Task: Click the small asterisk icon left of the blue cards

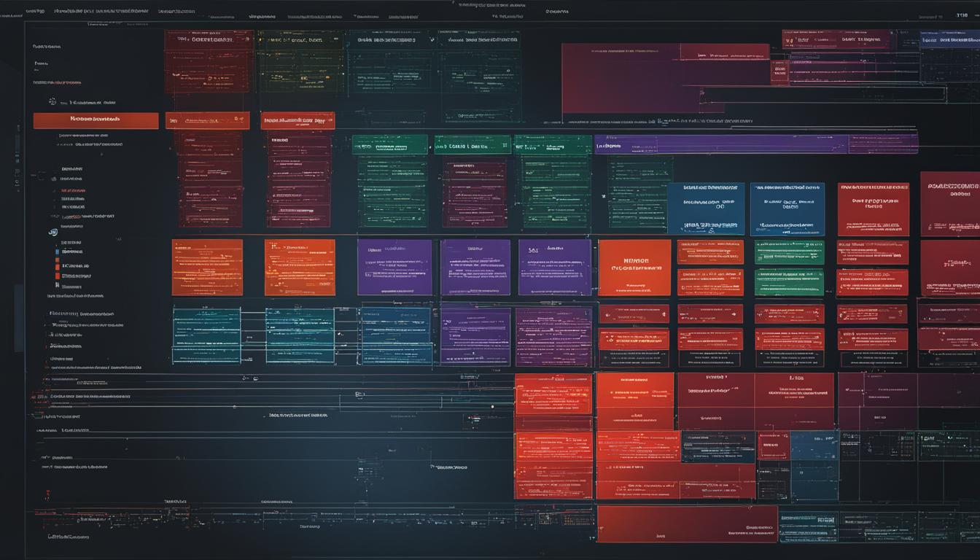Action: point(604,196)
